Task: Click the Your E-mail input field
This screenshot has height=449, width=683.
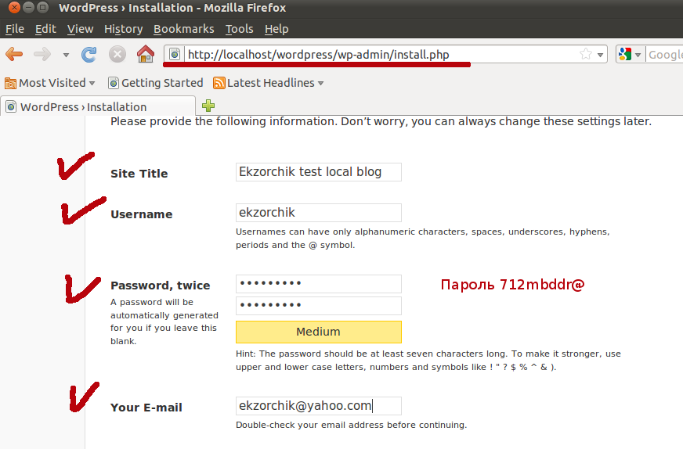Action: pyautogui.click(x=319, y=406)
